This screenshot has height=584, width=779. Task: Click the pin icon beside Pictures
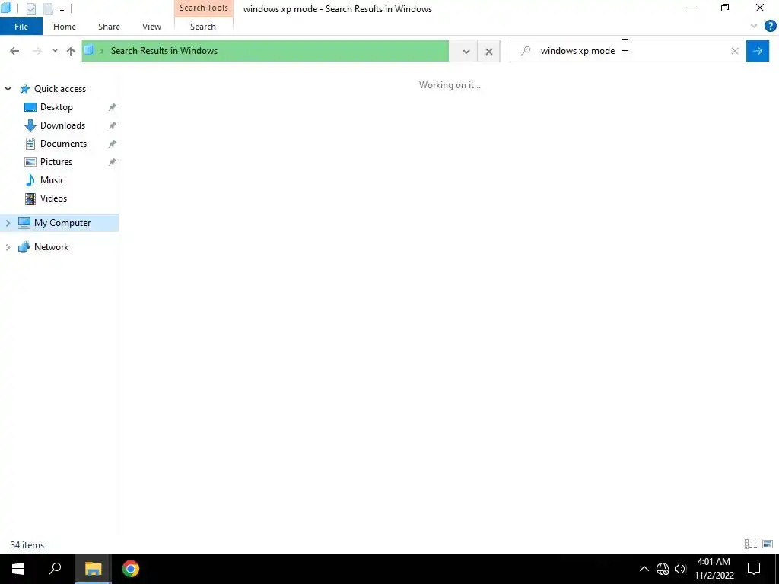[113, 162]
